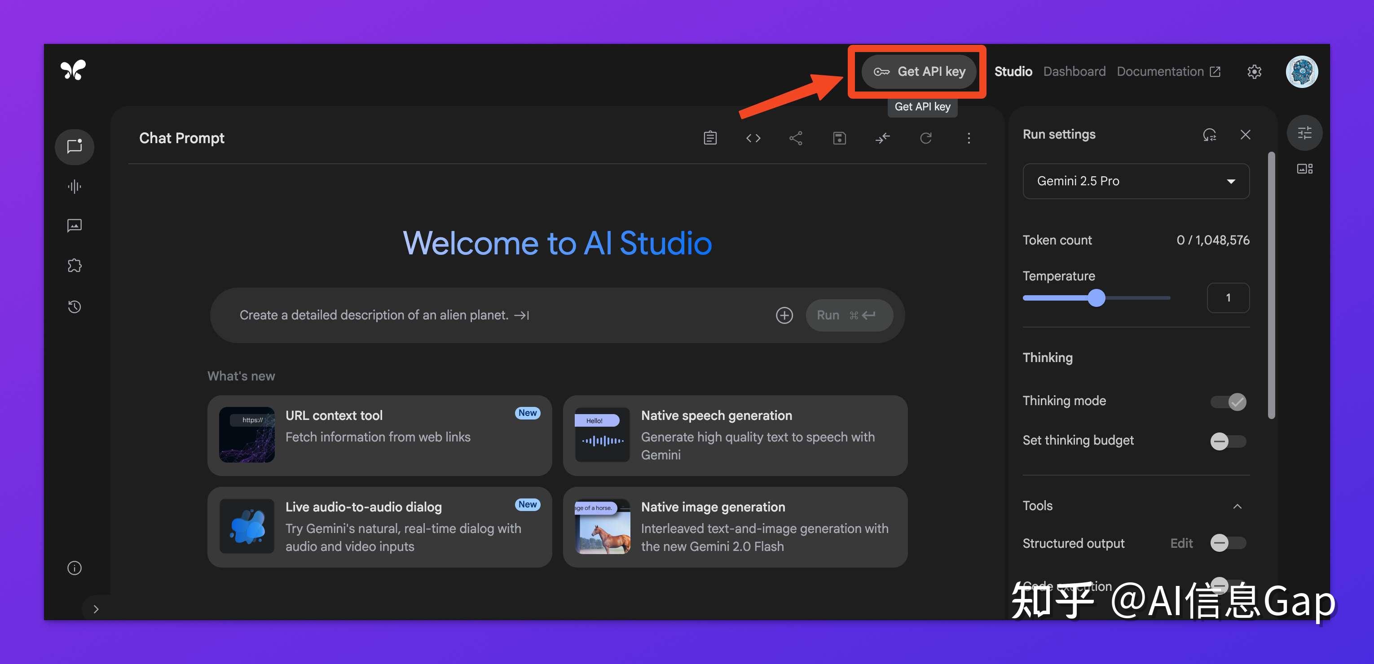Open the Get code icon in toolbar
The height and width of the screenshot is (664, 1374).
pyautogui.click(x=753, y=139)
